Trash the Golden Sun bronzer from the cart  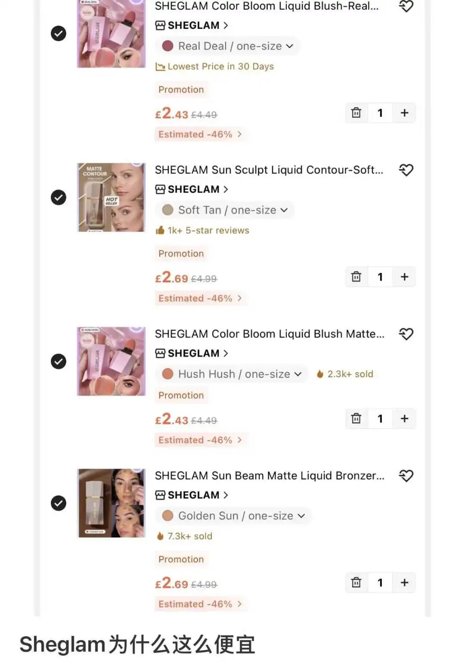pyautogui.click(x=356, y=582)
